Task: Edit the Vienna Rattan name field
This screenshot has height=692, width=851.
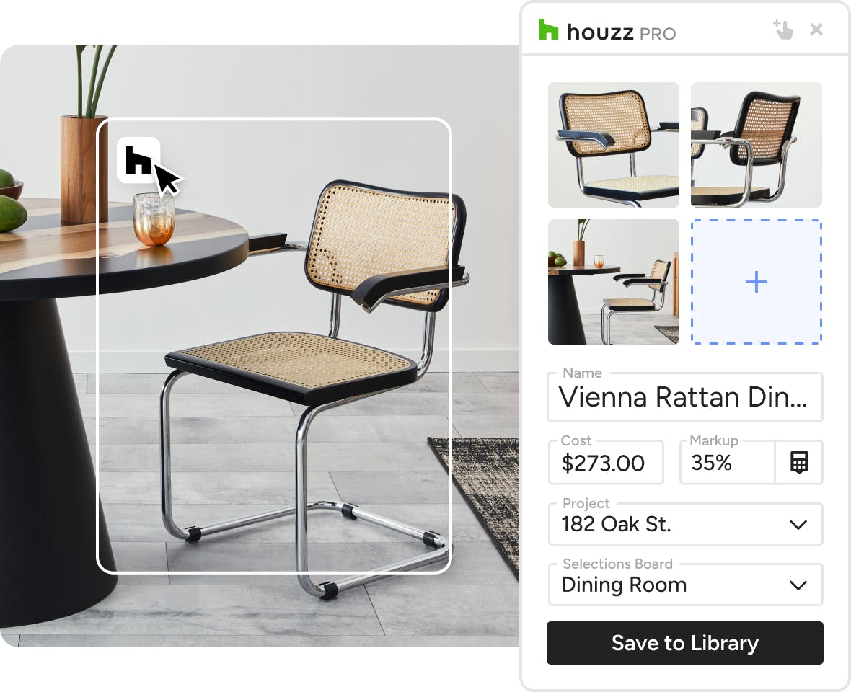Action: 685,397
